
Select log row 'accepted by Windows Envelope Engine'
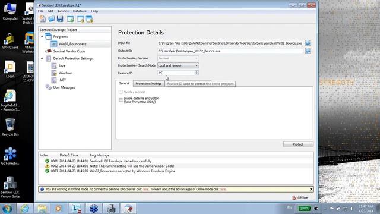[176, 171]
